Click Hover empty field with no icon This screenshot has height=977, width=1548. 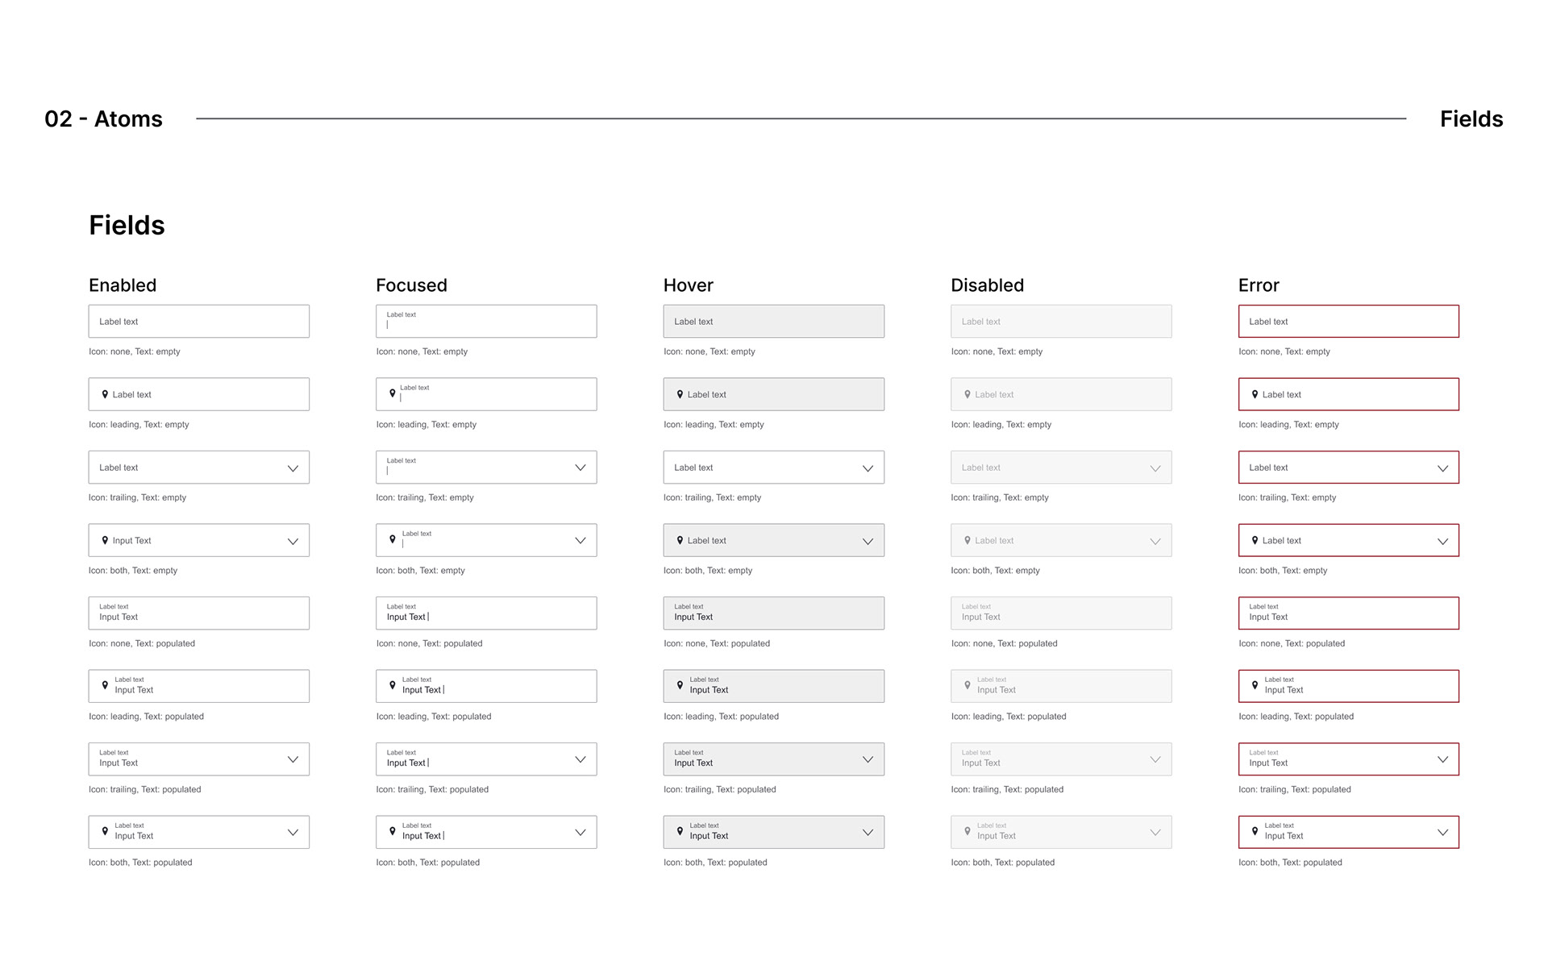(773, 322)
